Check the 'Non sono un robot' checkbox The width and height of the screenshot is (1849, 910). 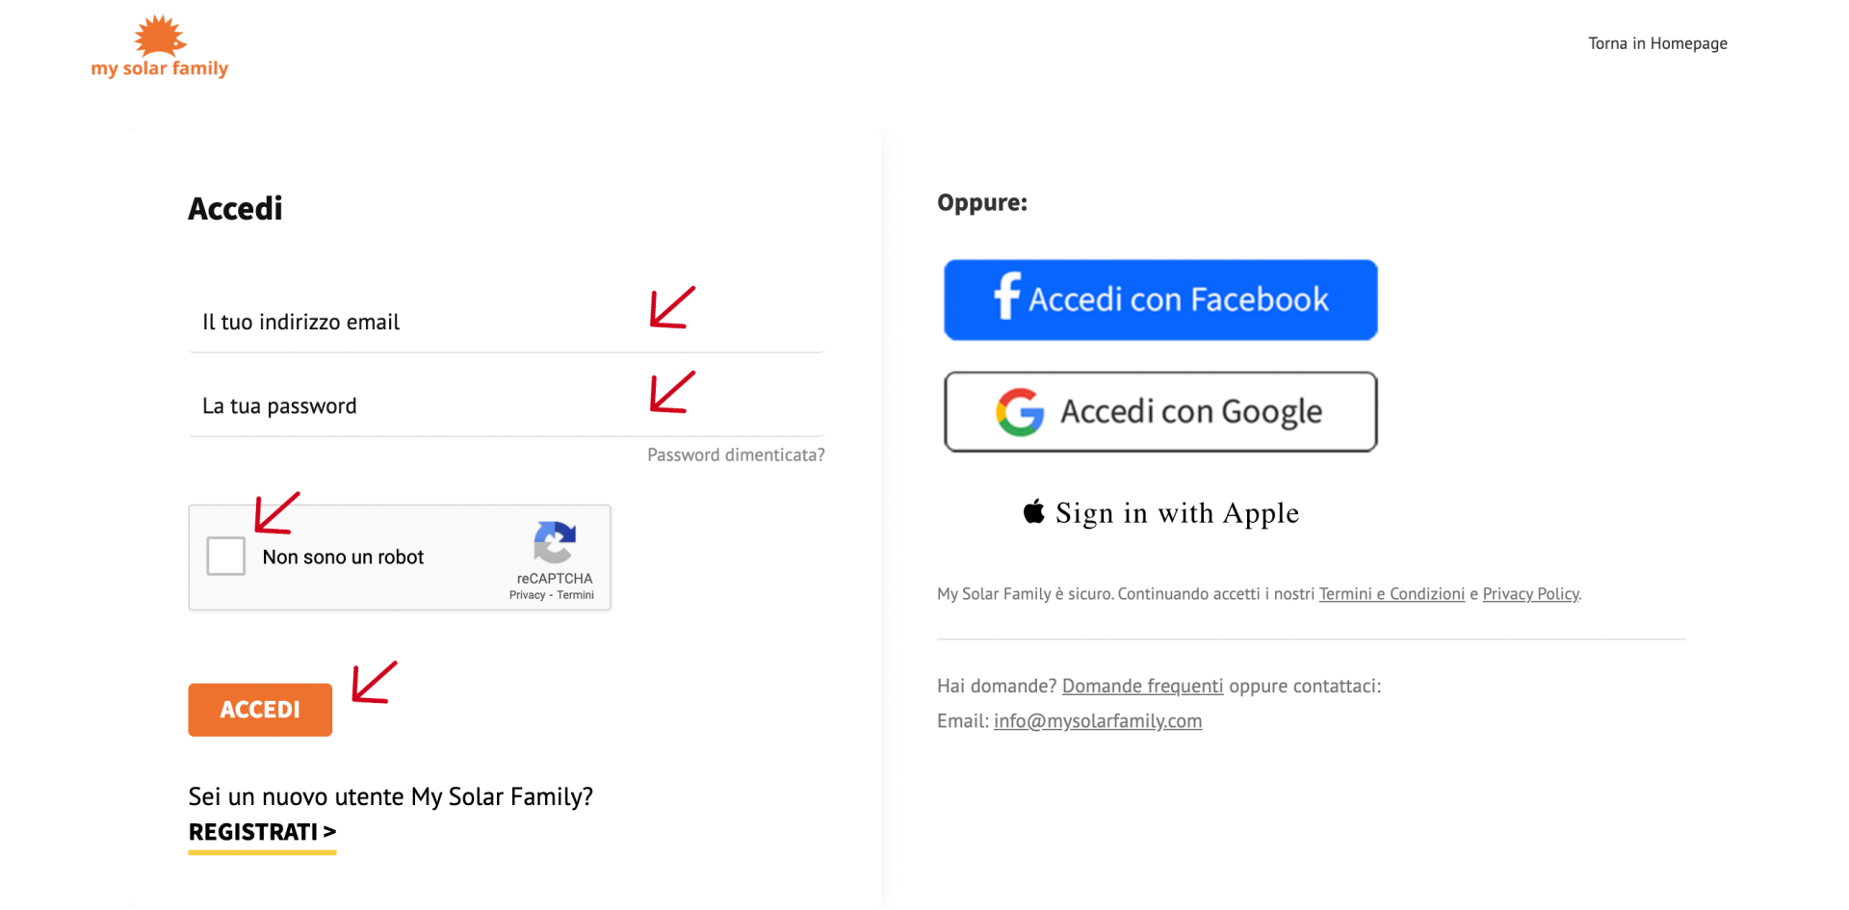(x=226, y=556)
